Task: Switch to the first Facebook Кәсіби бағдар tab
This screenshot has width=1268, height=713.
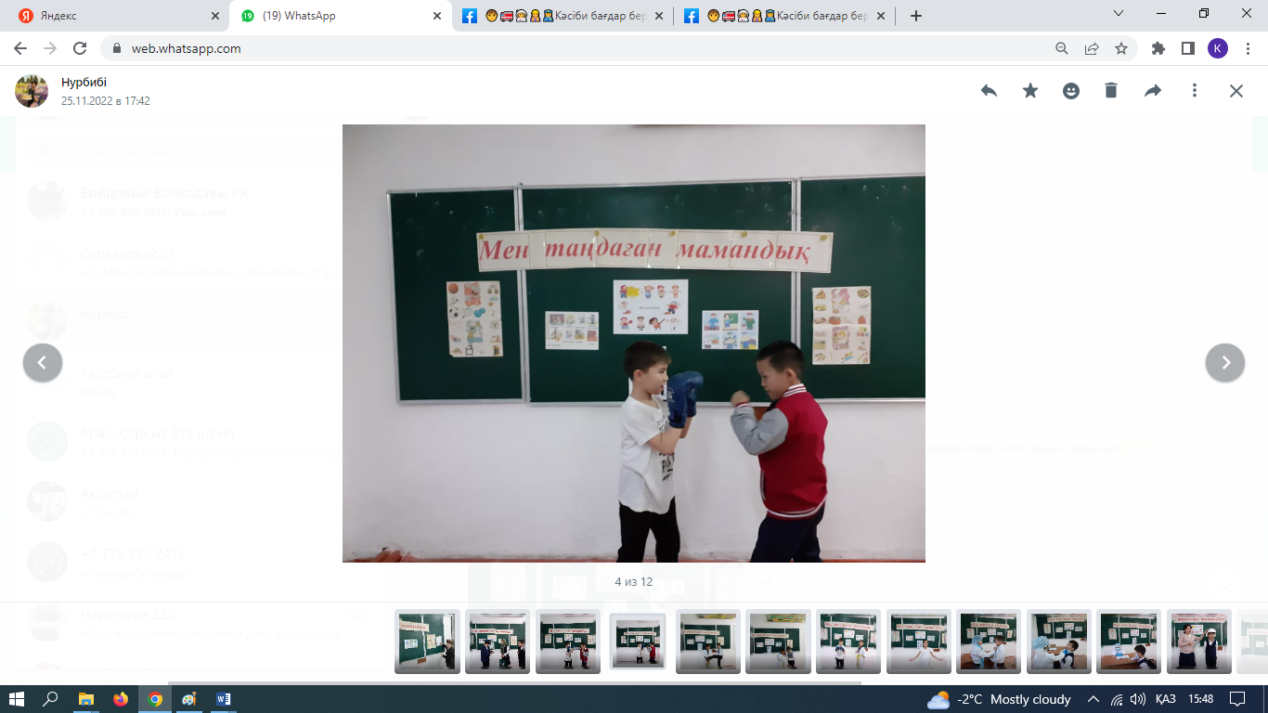Action: click(x=563, y=16)
